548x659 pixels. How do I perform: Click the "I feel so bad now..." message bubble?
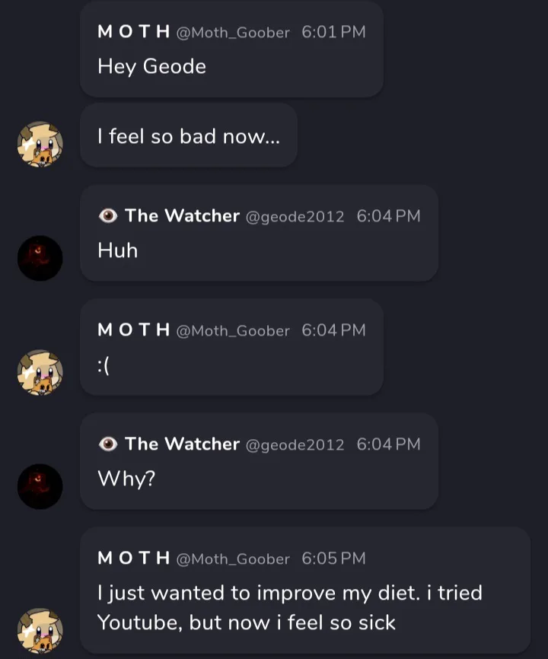188,137
